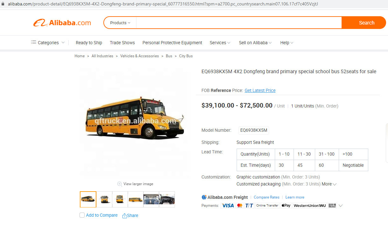This screenshot has height=238, width=388.
Task: Expand More customization options
Action: click(x=329, y=184)
